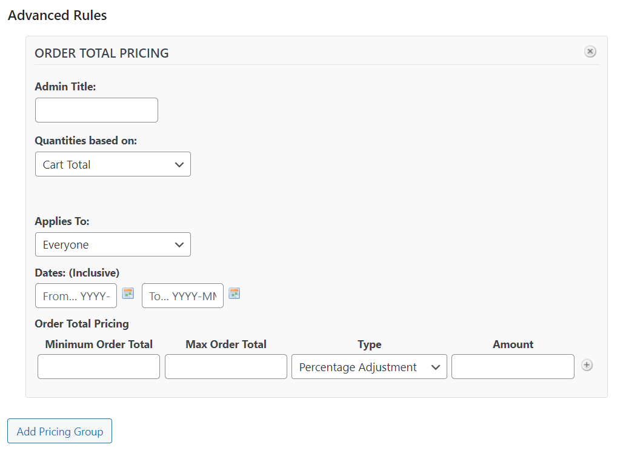Click the Add Pricing Group button
This screenshot has height=453, width=626.
(59, 431)
